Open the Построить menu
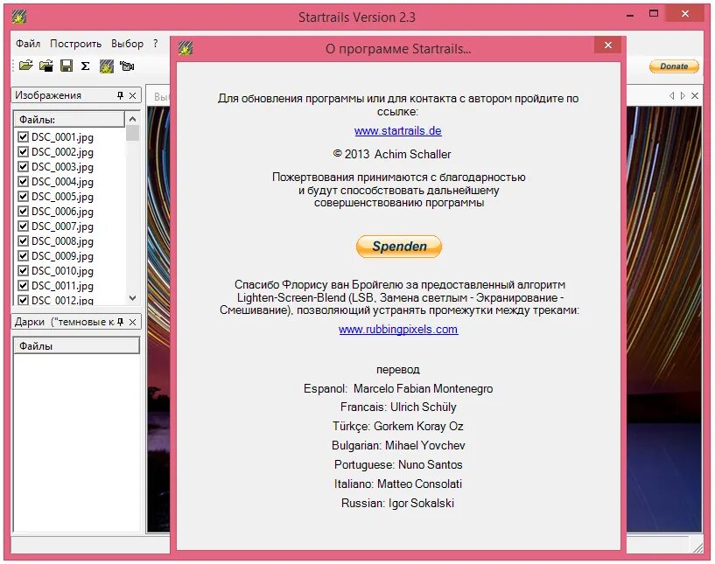 pos(75,44)
